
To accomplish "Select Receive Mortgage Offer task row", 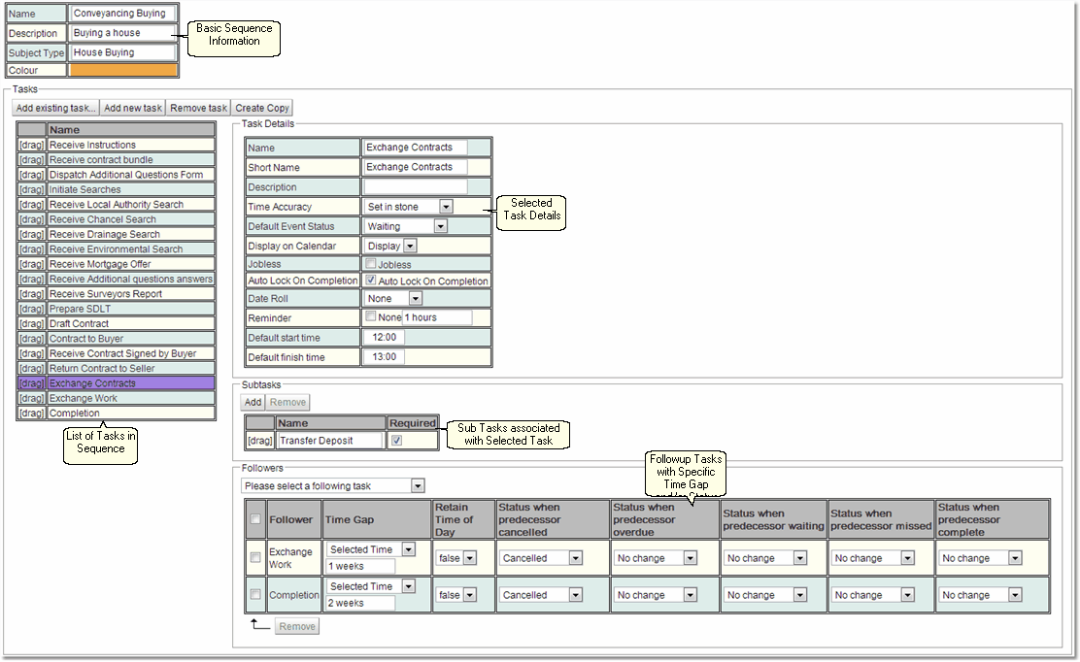I will [x=130, y=264].
